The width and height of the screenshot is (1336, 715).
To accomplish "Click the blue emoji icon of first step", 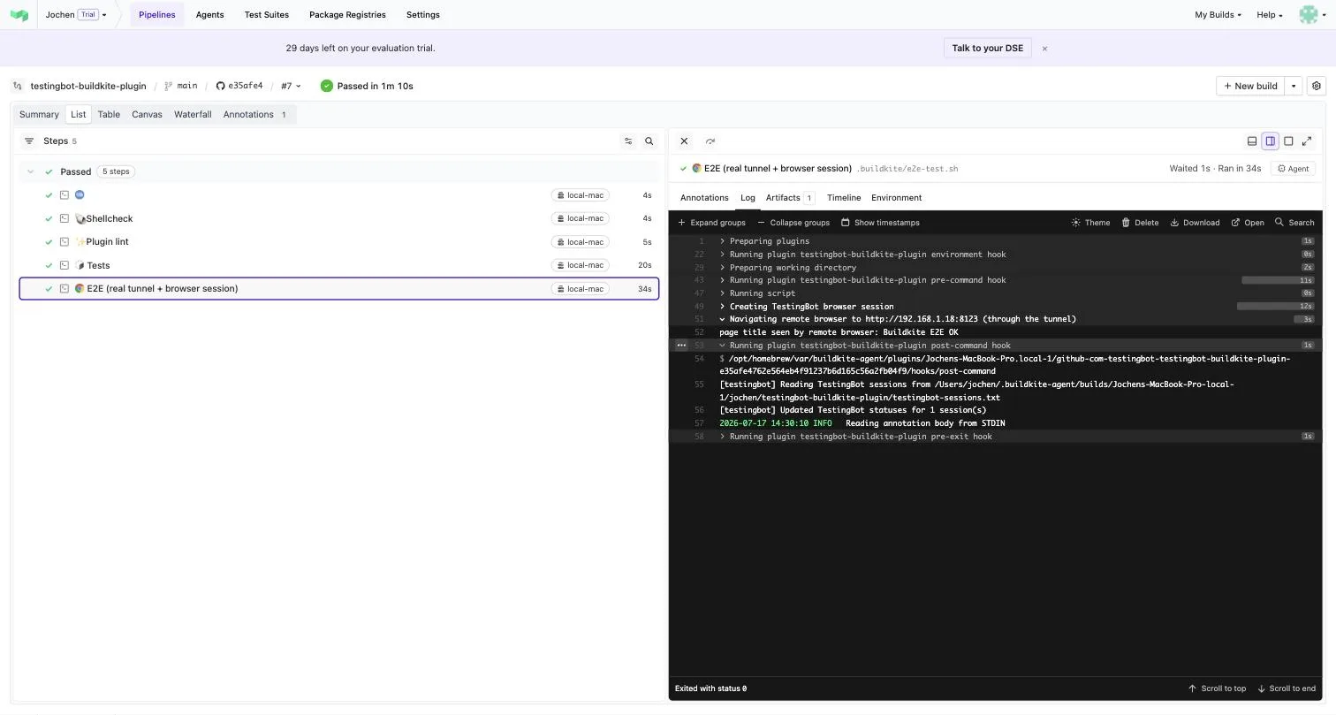I will [x=80, y=195].
